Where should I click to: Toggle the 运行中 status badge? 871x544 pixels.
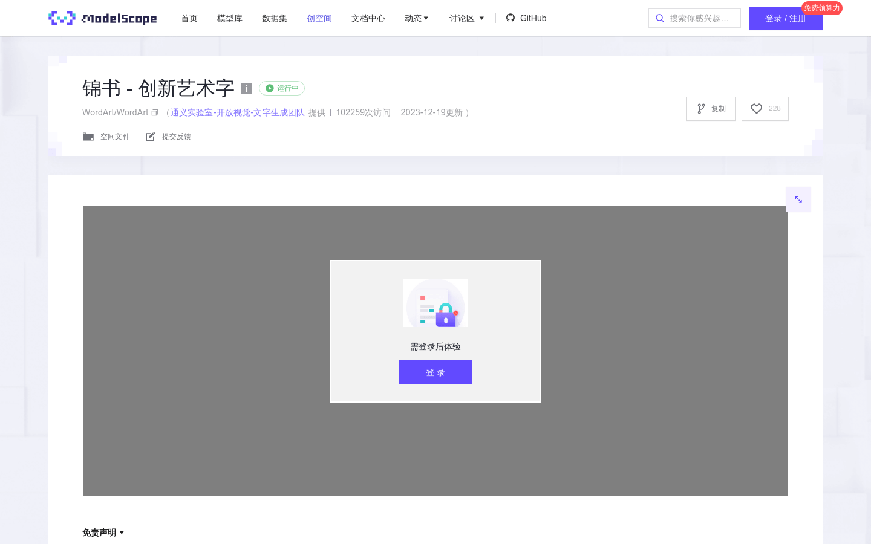point(281,88)
